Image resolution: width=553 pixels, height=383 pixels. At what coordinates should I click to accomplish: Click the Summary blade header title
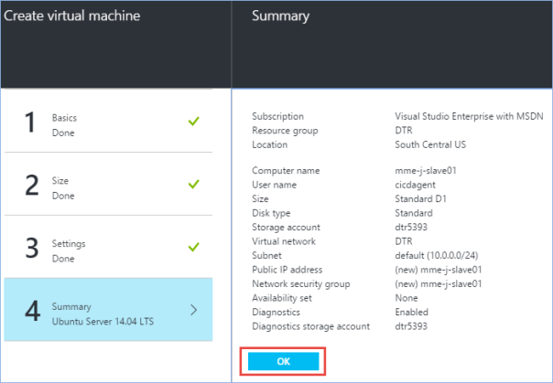click(280, 16)
